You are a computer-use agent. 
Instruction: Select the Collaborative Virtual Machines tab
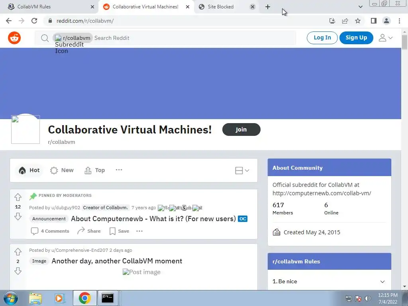tap(145, 7)
